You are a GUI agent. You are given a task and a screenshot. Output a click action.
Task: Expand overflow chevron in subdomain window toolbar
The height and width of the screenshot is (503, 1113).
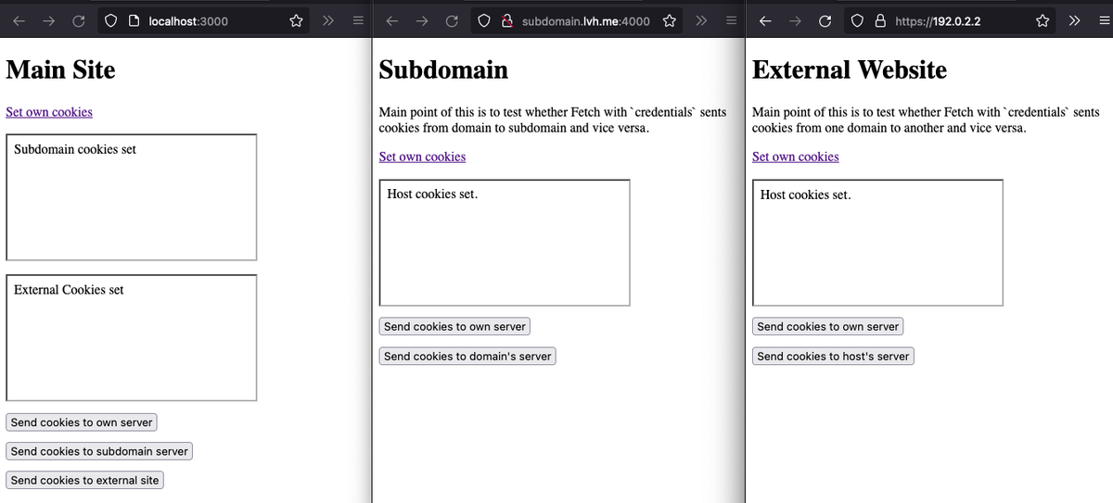pyautogui.click(x=700, y=20)
